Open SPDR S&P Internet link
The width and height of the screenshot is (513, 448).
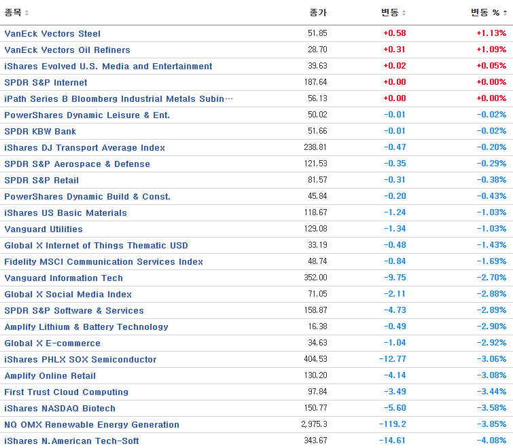pyautogui.click(x=46, y=83)
